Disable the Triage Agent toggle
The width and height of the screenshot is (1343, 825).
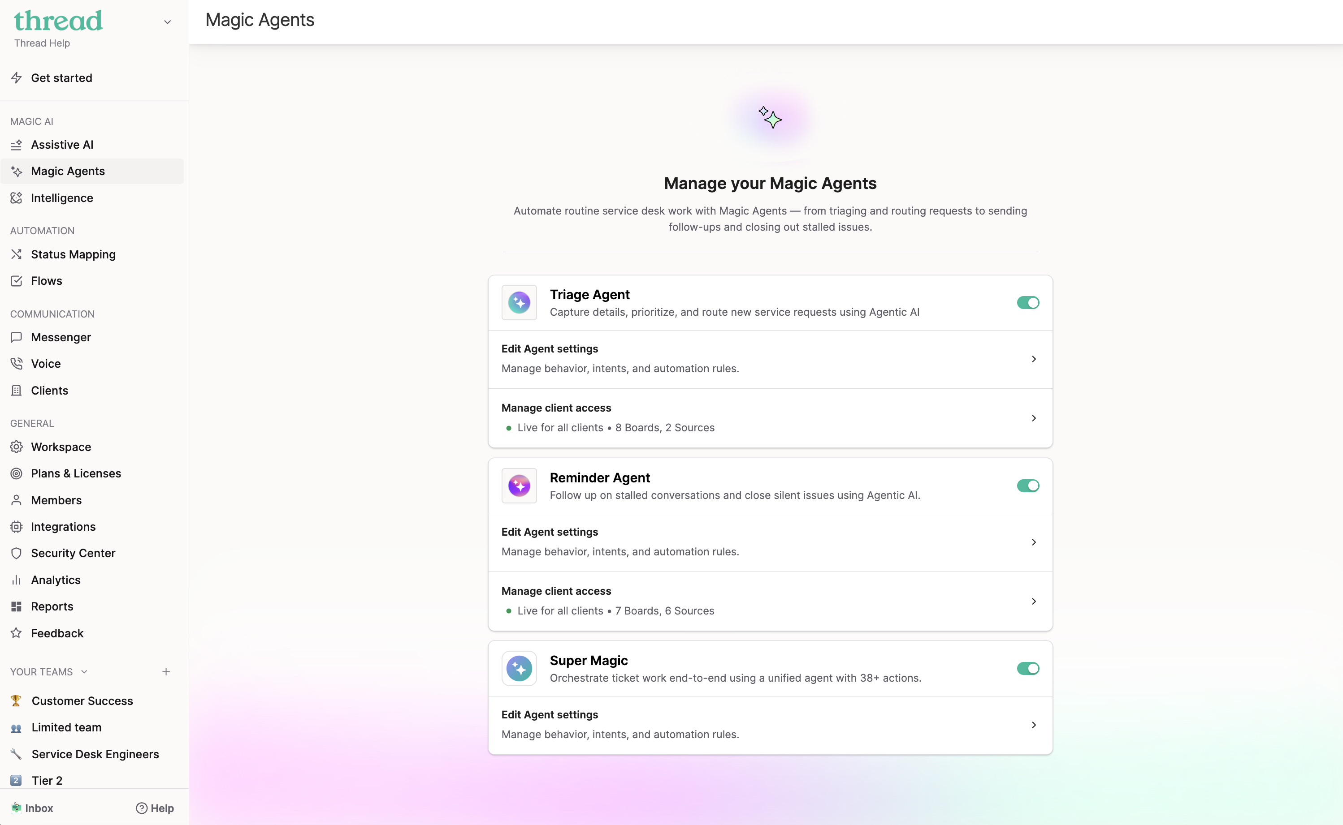[1028, 302]
